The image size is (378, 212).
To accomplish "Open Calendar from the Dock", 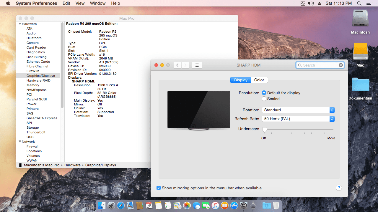I will [149, 206].
